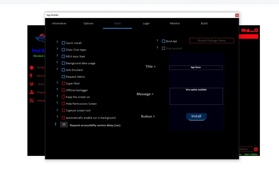Open help for Quick install option

[57, 42]
